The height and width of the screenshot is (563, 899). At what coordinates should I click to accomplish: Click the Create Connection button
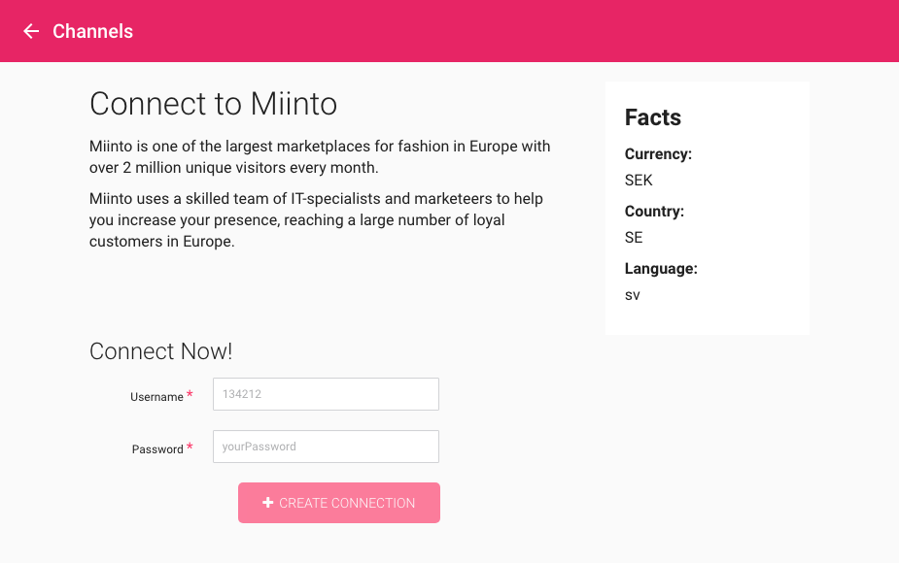tap(339, 503)
